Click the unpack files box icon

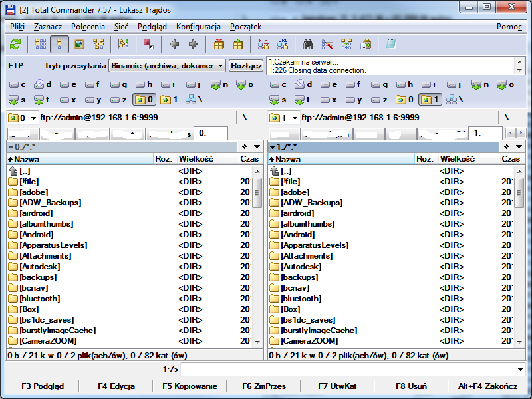point(238,44)
